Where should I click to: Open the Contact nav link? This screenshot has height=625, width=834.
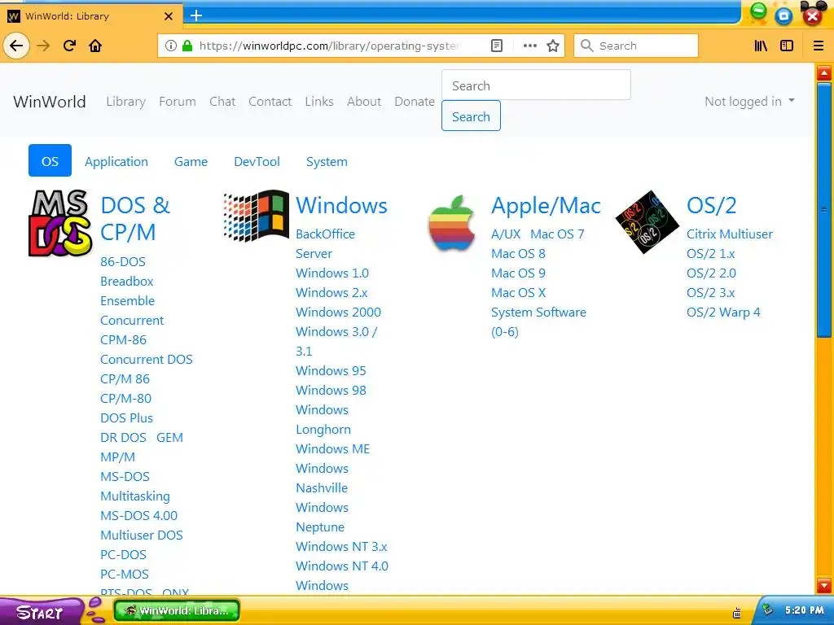tap(270, 102)
